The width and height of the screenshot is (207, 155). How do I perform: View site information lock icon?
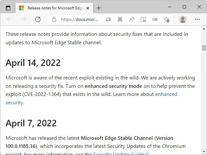tap(54, 19)
